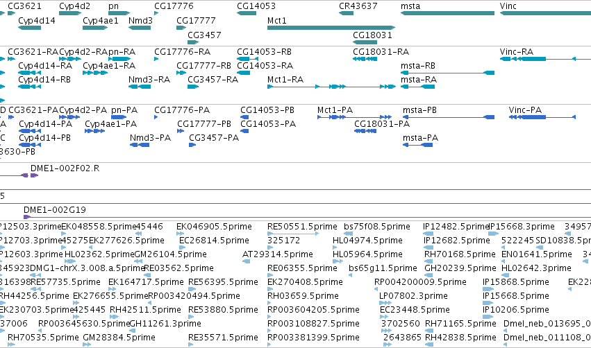Select protein msta-PA label
591x348 pixels.
[x=421, y=138]
